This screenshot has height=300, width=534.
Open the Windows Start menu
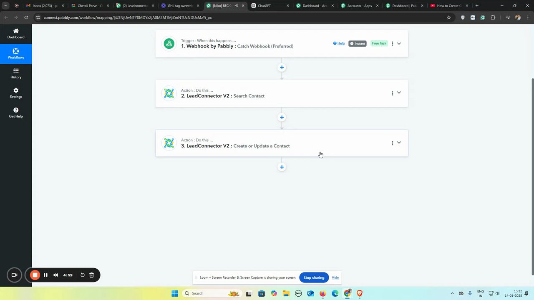coord(175,293)
